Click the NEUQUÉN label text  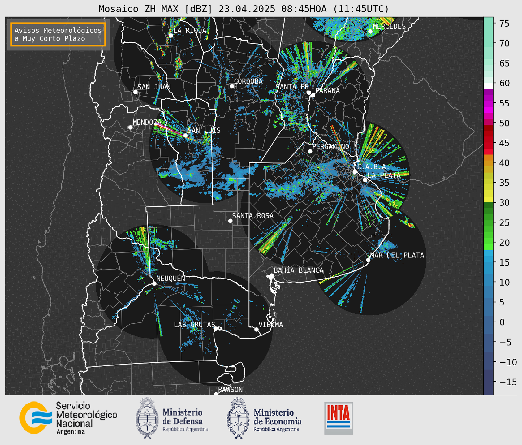(x=171, y=278)
